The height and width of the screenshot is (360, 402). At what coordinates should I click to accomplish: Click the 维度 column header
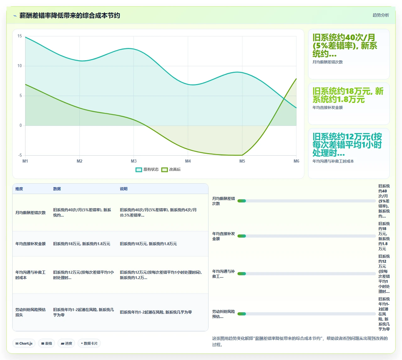pyautogui.click(x=19, y=189)
